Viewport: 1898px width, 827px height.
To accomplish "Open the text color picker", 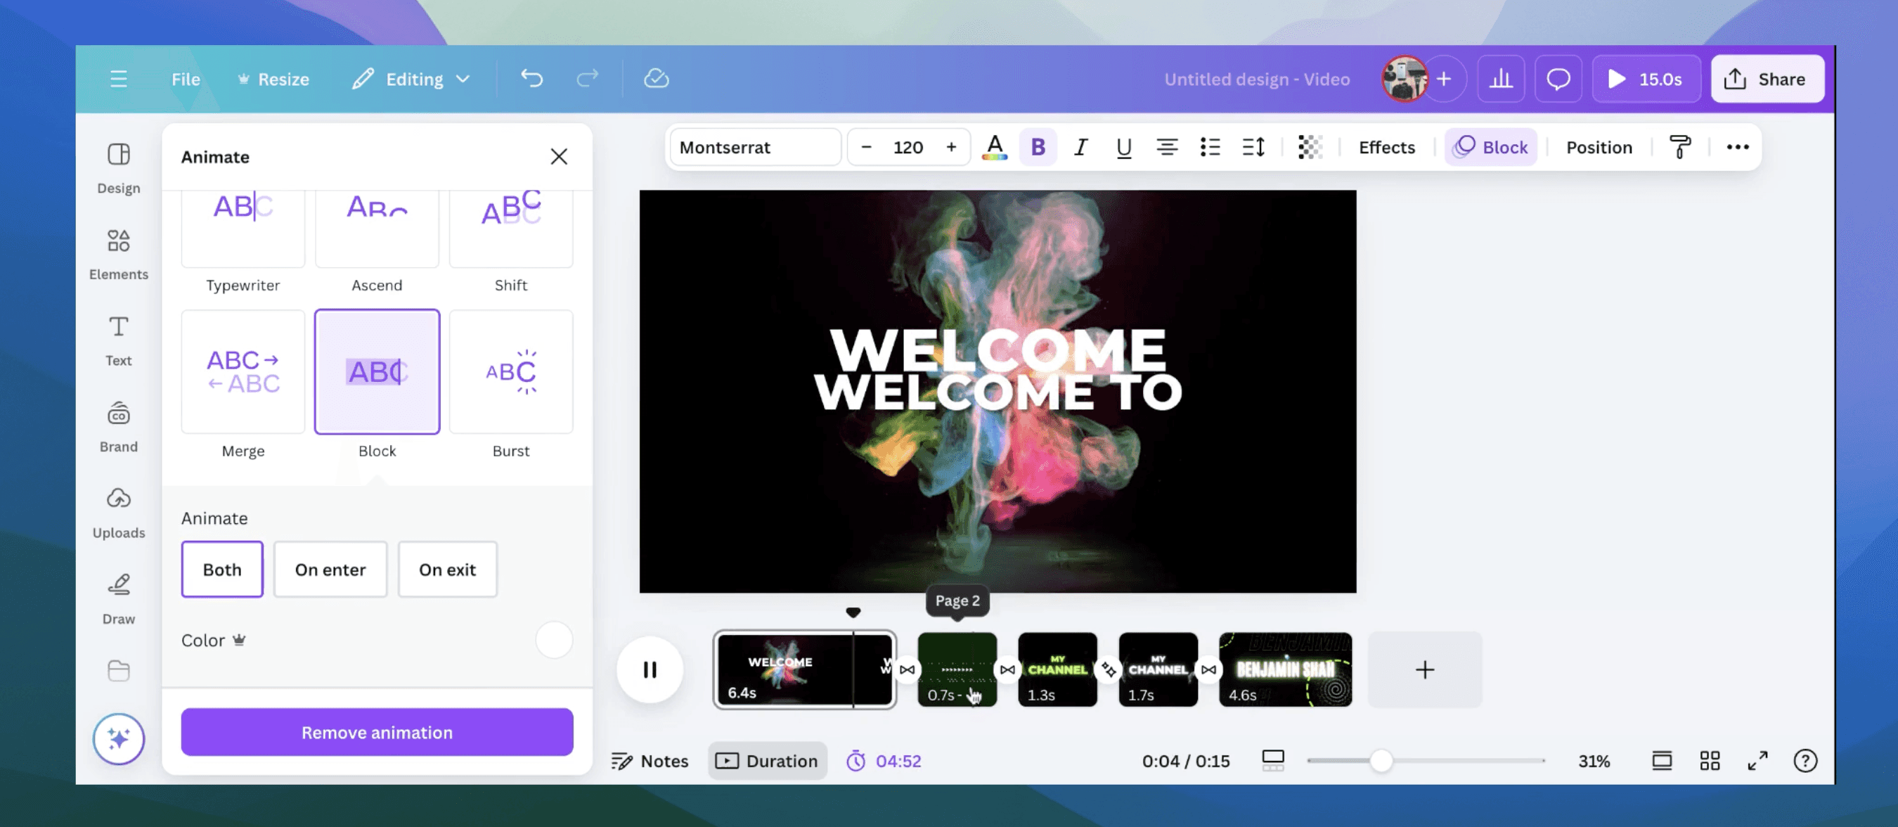I will point(995,148).
